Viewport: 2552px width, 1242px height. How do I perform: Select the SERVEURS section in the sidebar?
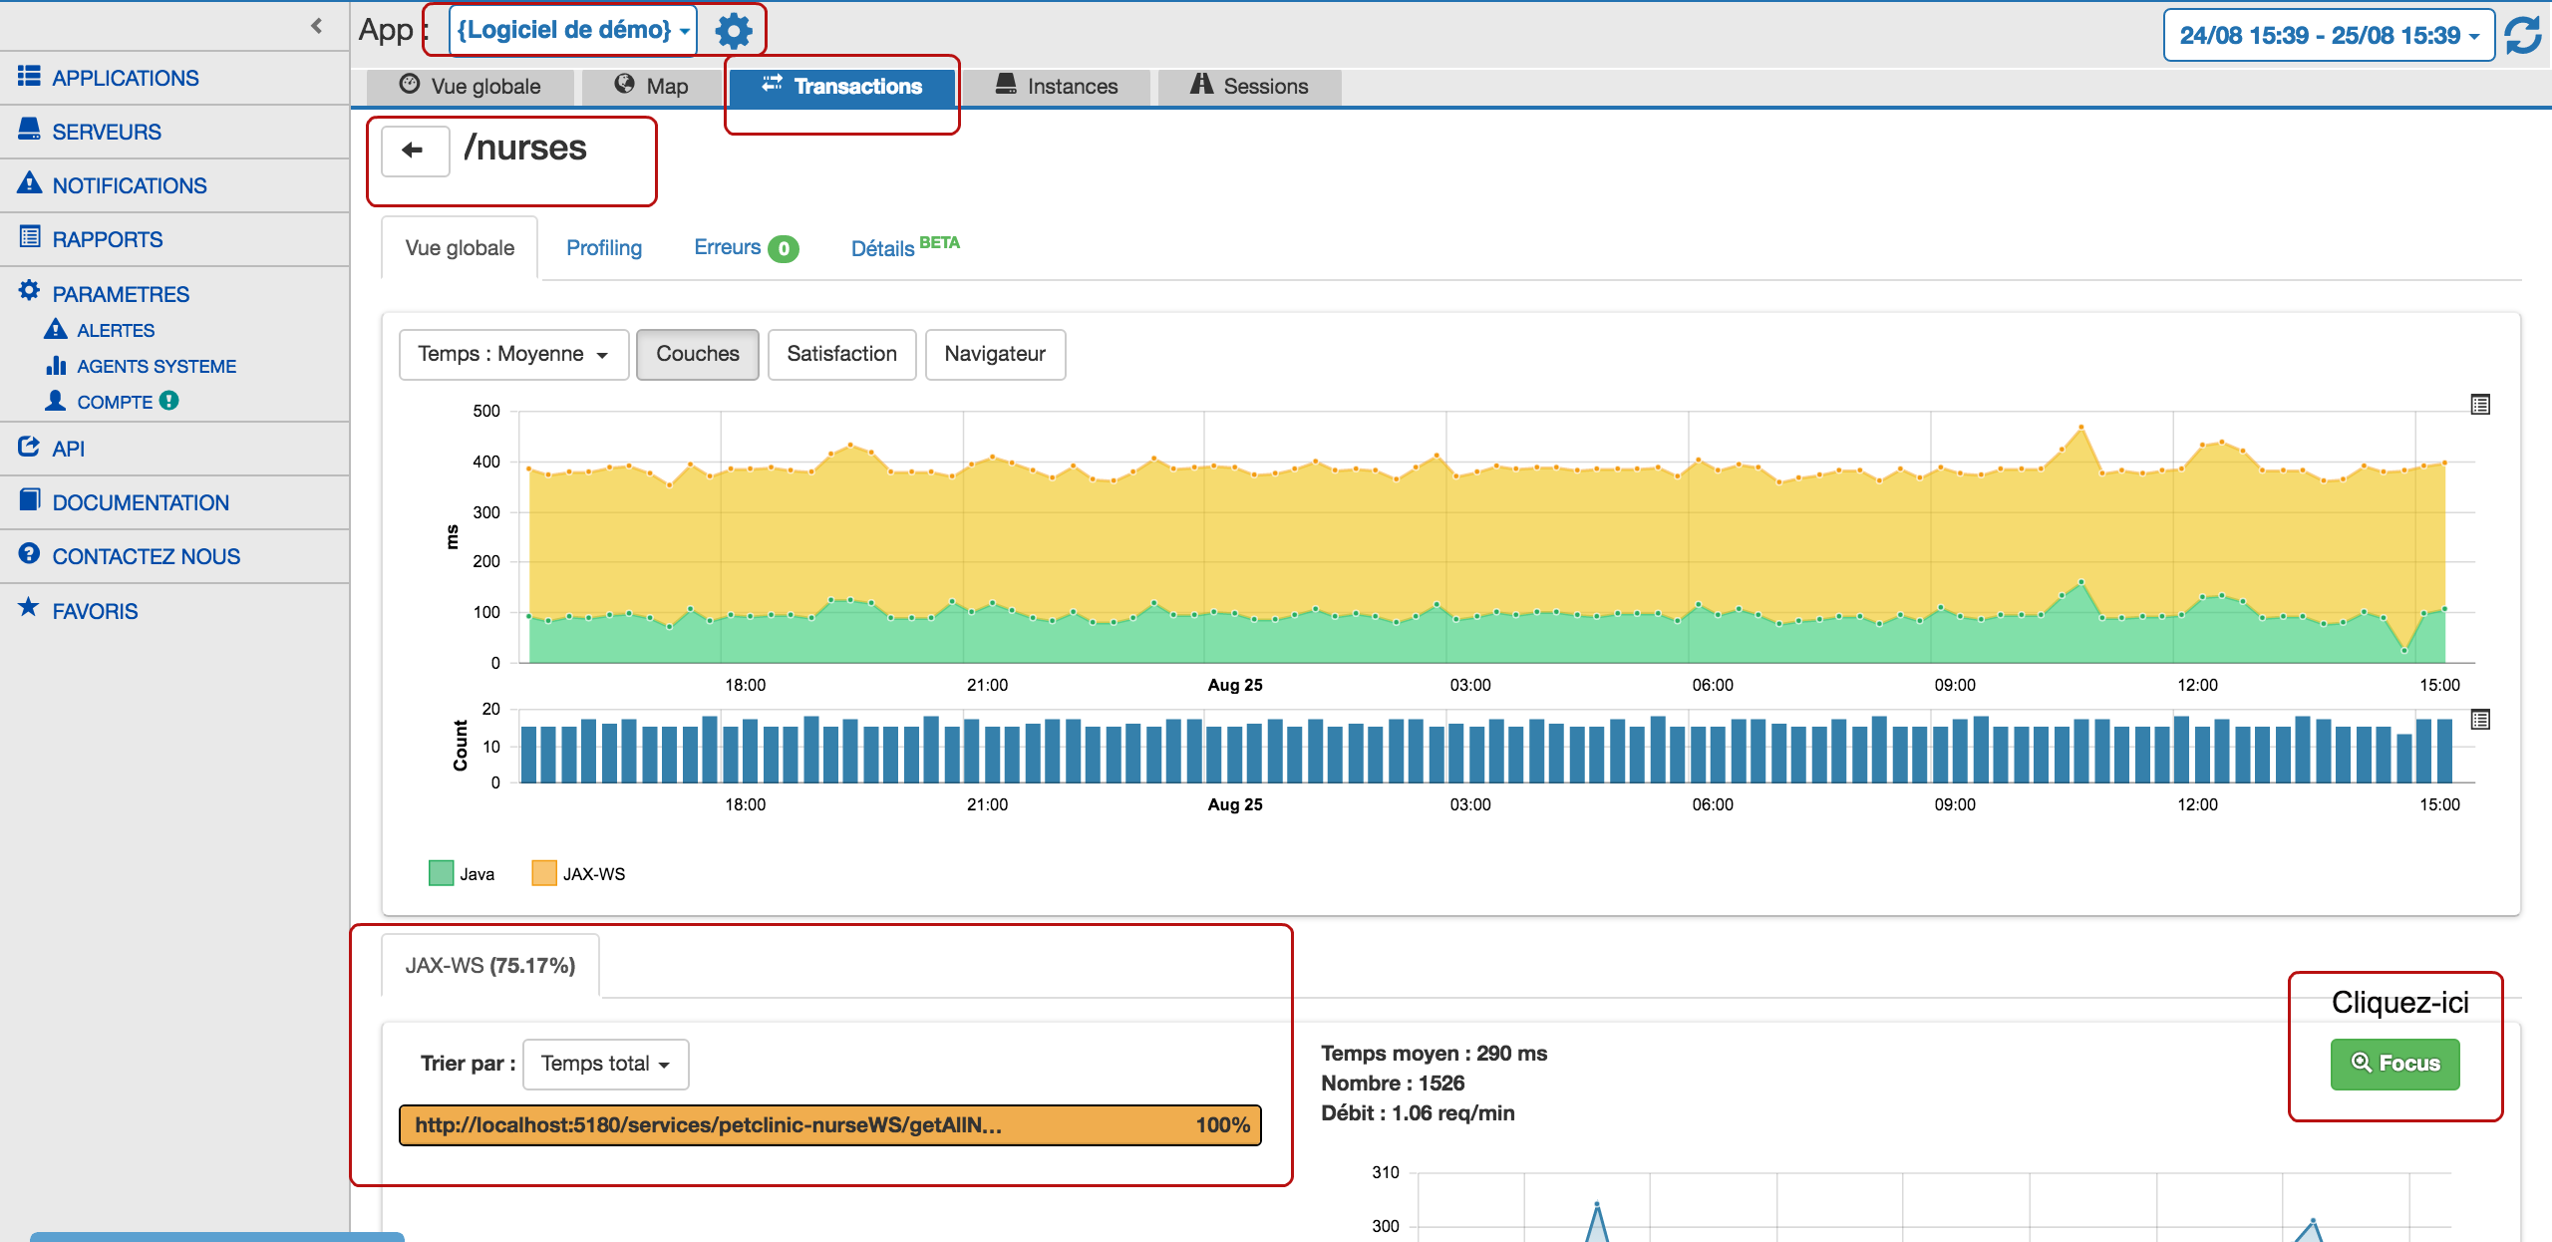coord(107,131)
